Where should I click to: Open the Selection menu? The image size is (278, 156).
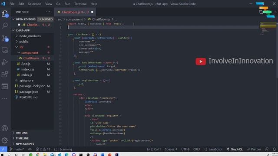(x=35, y=4)
